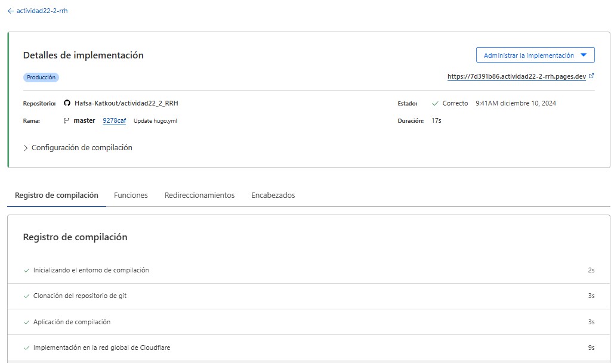
Task: Open the Encabezados tab
Action: (x=273, y=195)
